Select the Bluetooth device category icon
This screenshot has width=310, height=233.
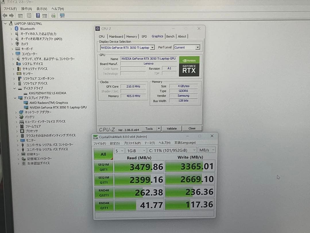pyautogui.click(x=17, y=29)
